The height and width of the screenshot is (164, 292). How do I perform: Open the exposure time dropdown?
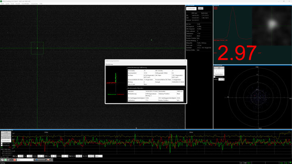click(x=25, y=160)
